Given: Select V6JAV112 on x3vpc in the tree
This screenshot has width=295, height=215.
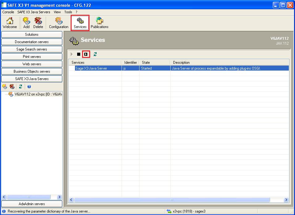Looking at the screenshot, I should (38, 94).
